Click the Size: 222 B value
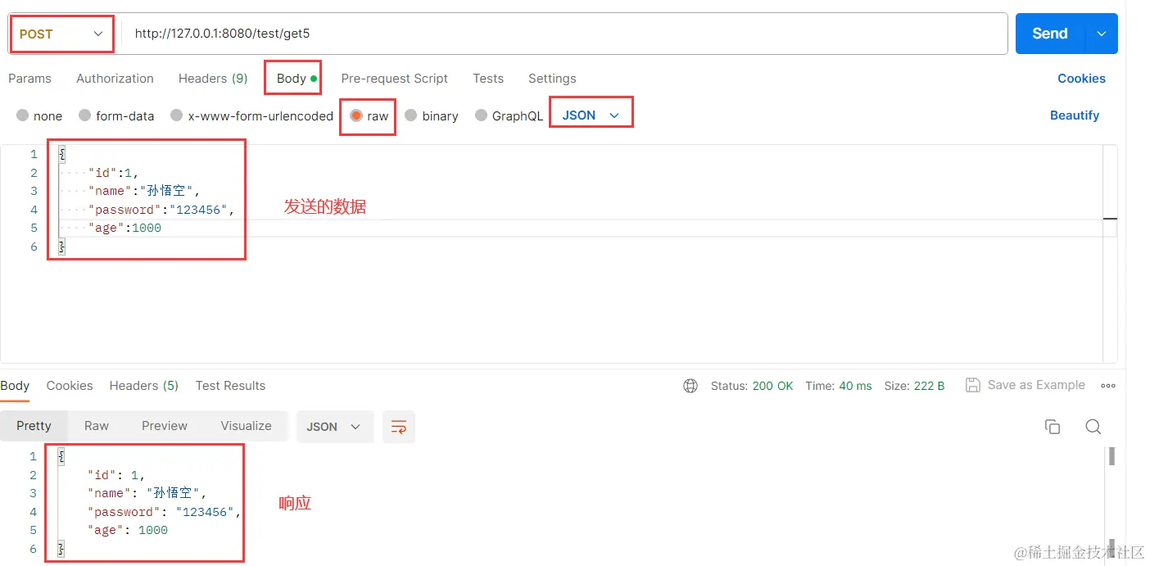Image resolution: width=1150 pixels, height=566 pixels. pos(914,386)
